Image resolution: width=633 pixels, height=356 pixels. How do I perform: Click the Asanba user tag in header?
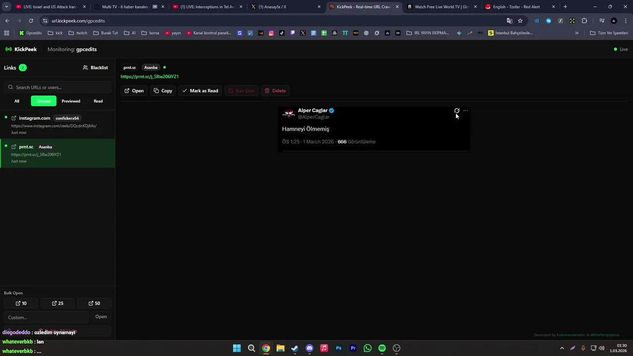pos(151,68)
